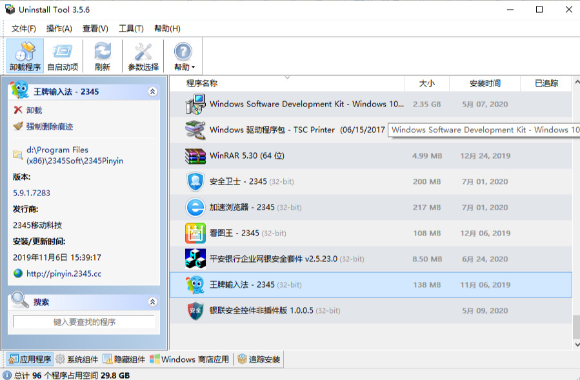This screenshot has width=580, height=380.
Task: Open http://pinyin.2345.cc website link
Action: [64, 274]
